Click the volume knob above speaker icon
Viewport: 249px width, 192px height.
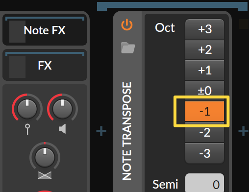tap(62, 109)
